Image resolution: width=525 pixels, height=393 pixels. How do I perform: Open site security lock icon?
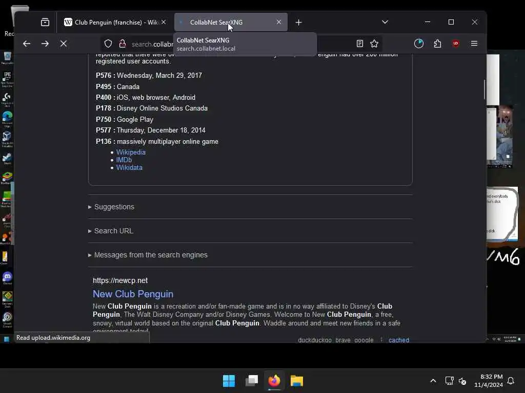coord(123,43)
